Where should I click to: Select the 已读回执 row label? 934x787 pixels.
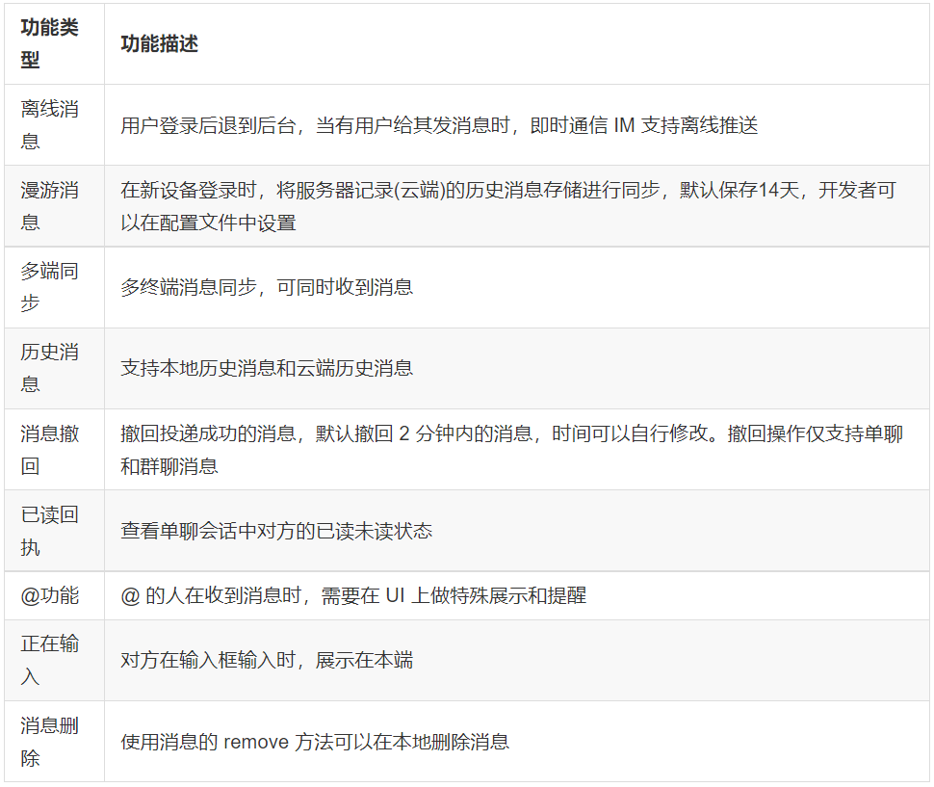[49, 531]
